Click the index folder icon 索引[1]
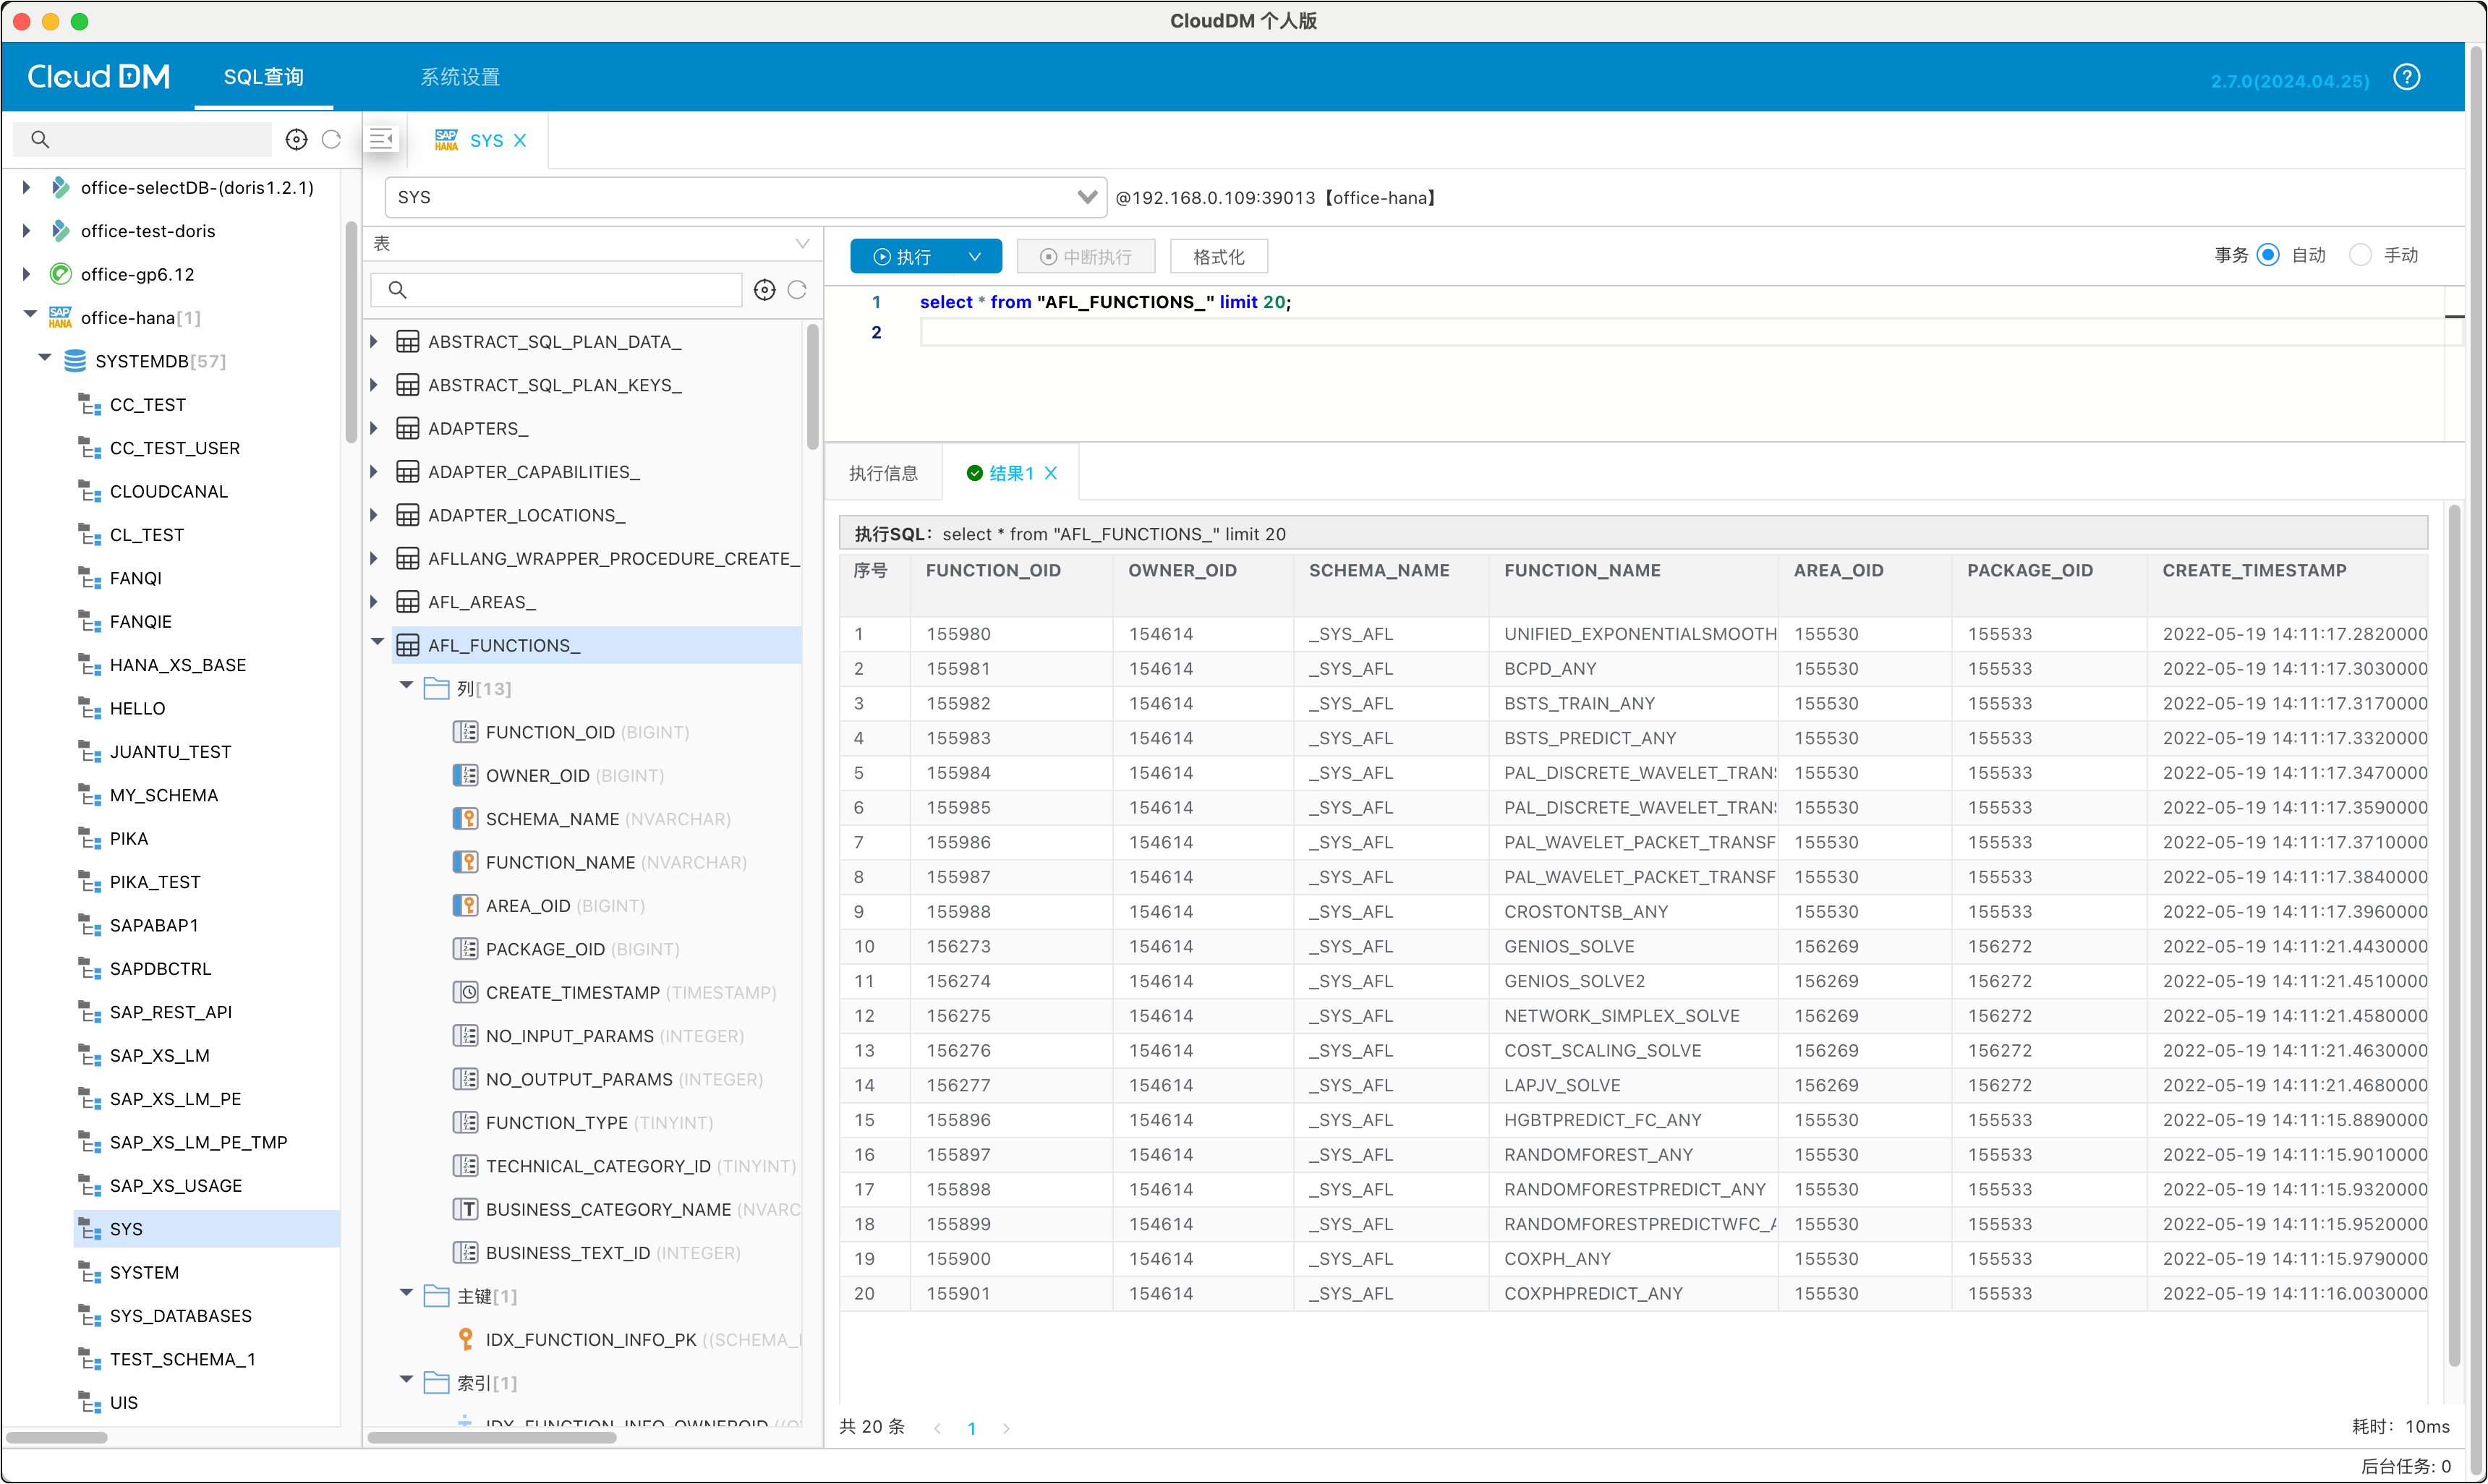The width and height of the screenshot is (2488, 1484). tap(436, 1384)
